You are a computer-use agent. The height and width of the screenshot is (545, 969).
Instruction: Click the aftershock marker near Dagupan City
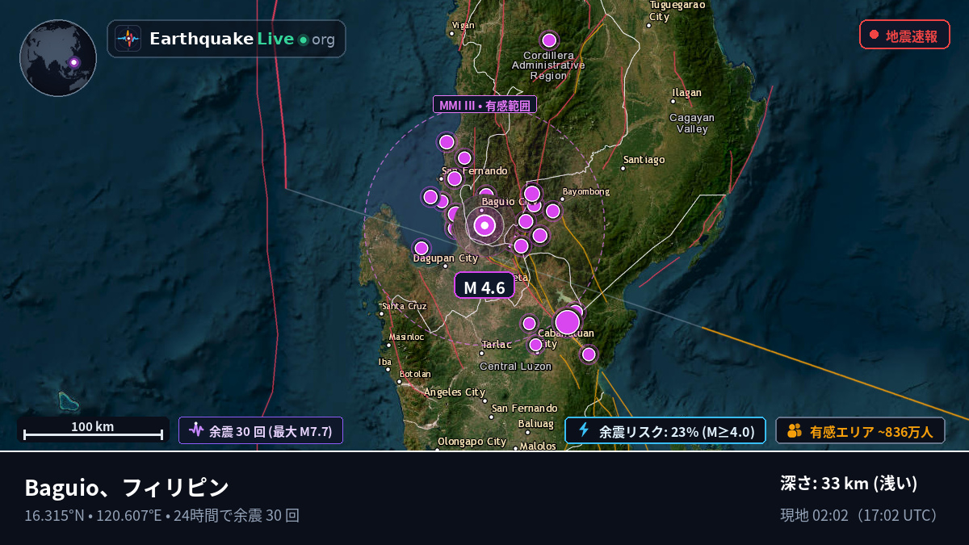[x=422, y=248]
